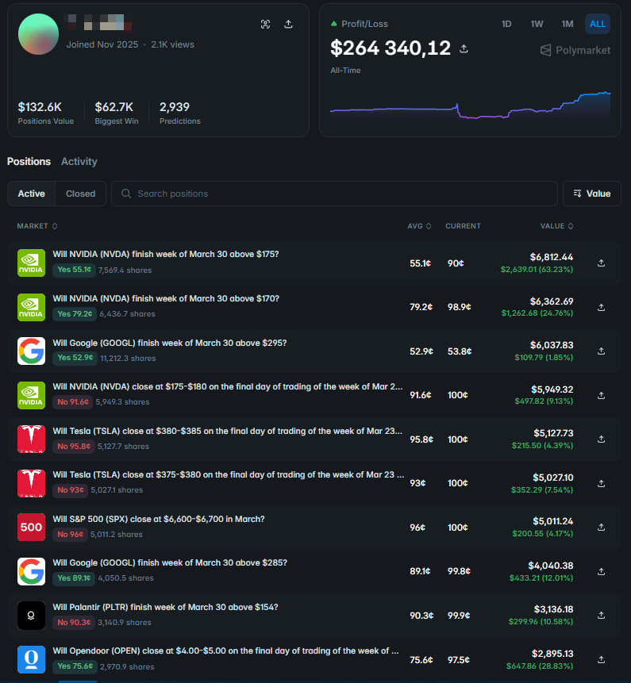631x683 pixels.
Task: Select the 1D profit/loss range
Action: tap(506, 24)
